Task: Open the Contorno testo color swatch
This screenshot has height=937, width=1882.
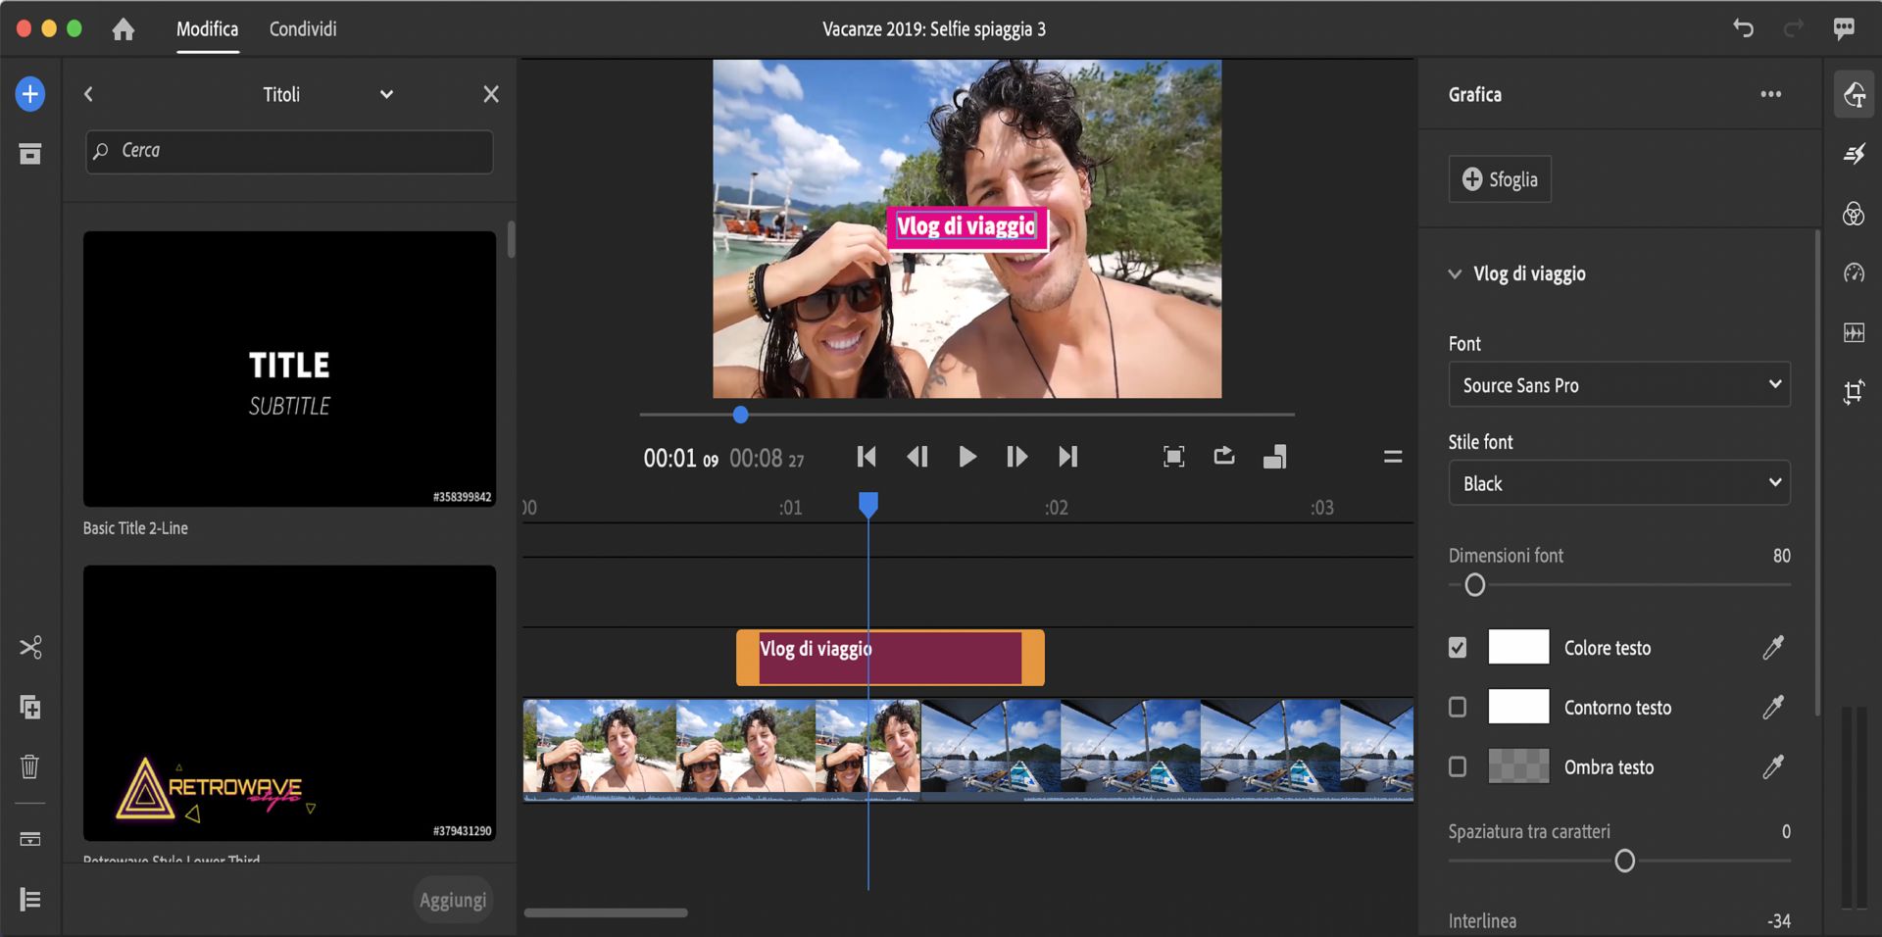Action: click(1518, 707)
